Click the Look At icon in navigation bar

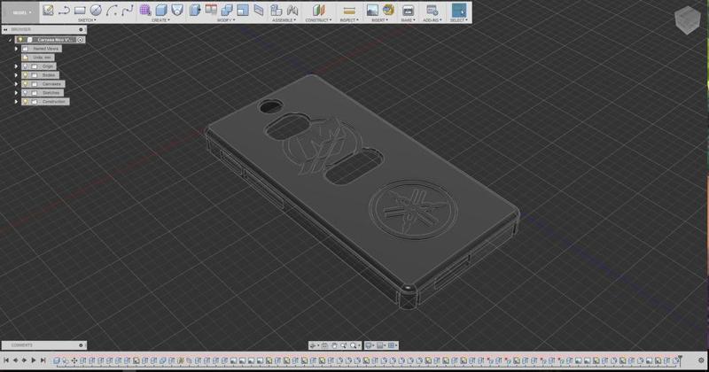tap(324, 345)
